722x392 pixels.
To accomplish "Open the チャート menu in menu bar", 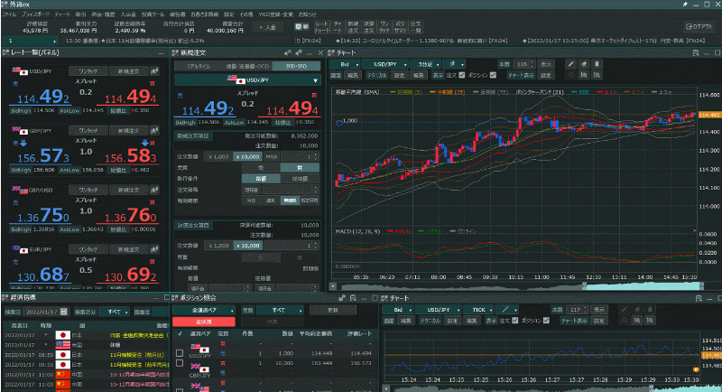I will tap(62, 15).
